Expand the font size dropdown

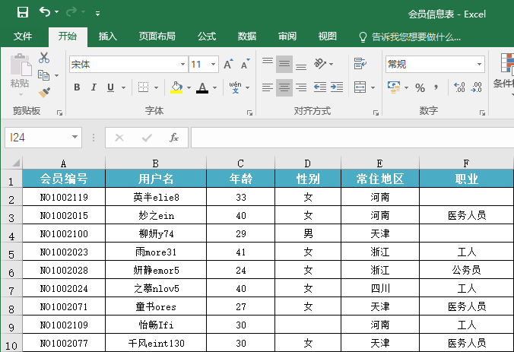(214, 65)
